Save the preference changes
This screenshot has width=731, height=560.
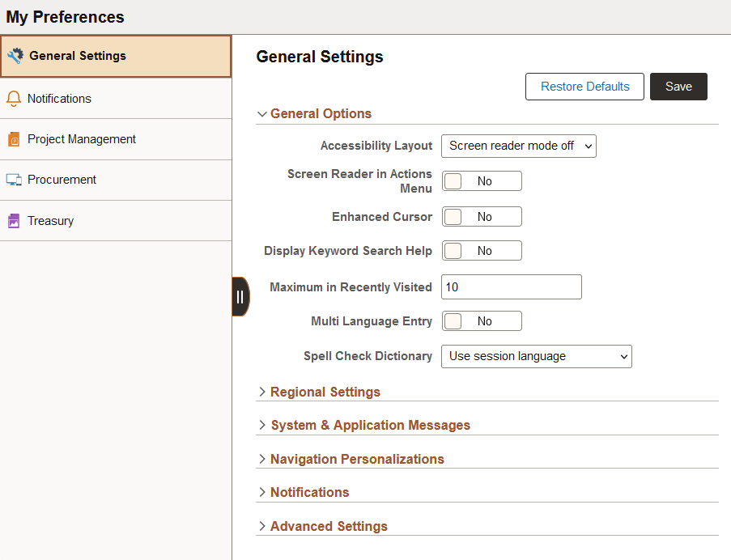tap(678, 87)
